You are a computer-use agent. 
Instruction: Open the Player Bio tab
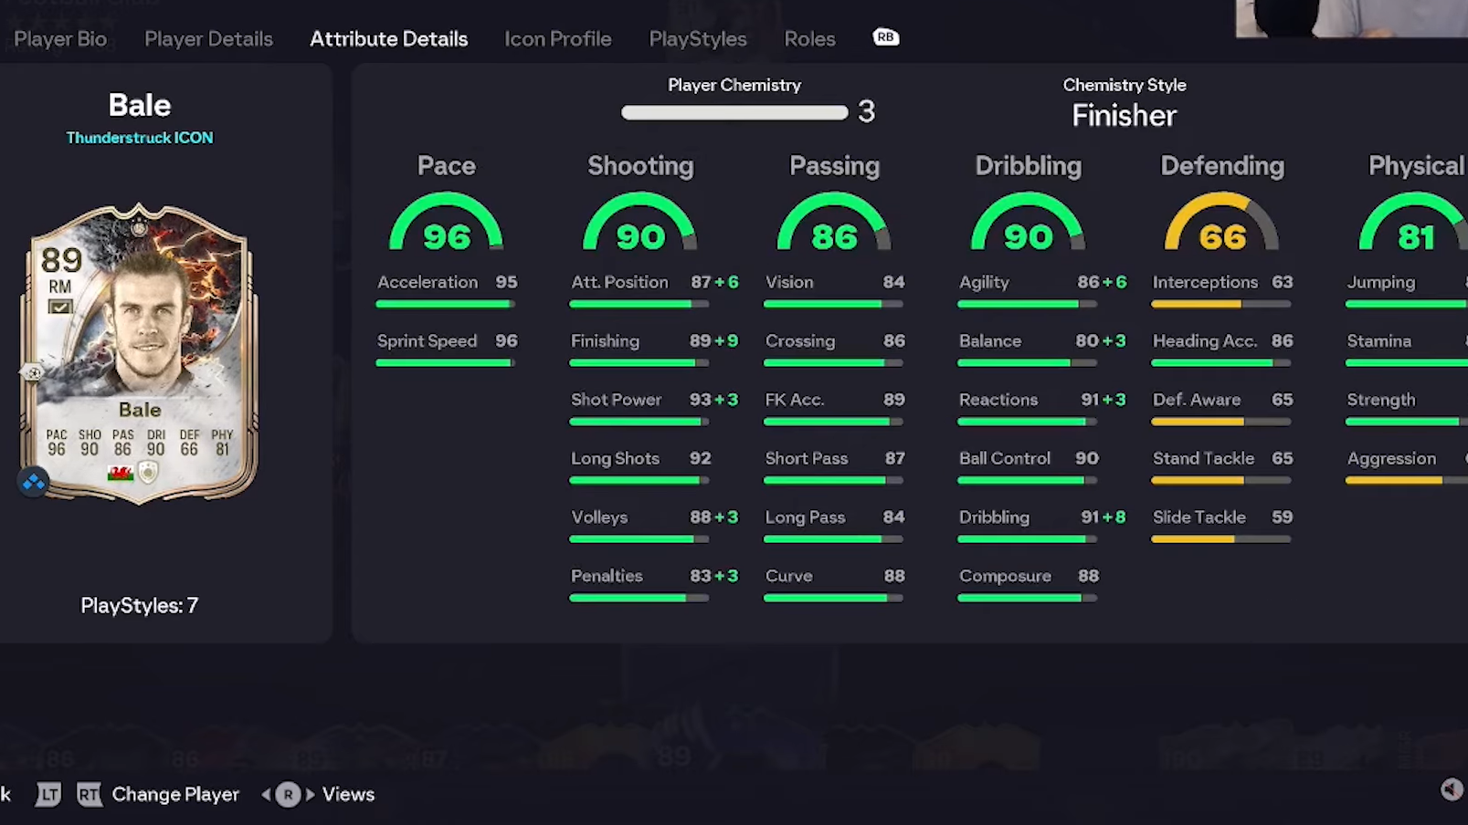60,39
